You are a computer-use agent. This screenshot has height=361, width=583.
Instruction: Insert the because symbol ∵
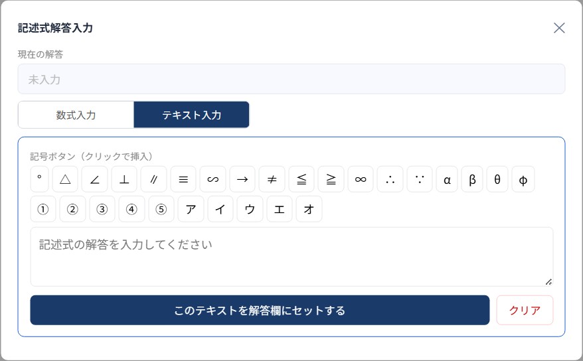pos(420,179)
